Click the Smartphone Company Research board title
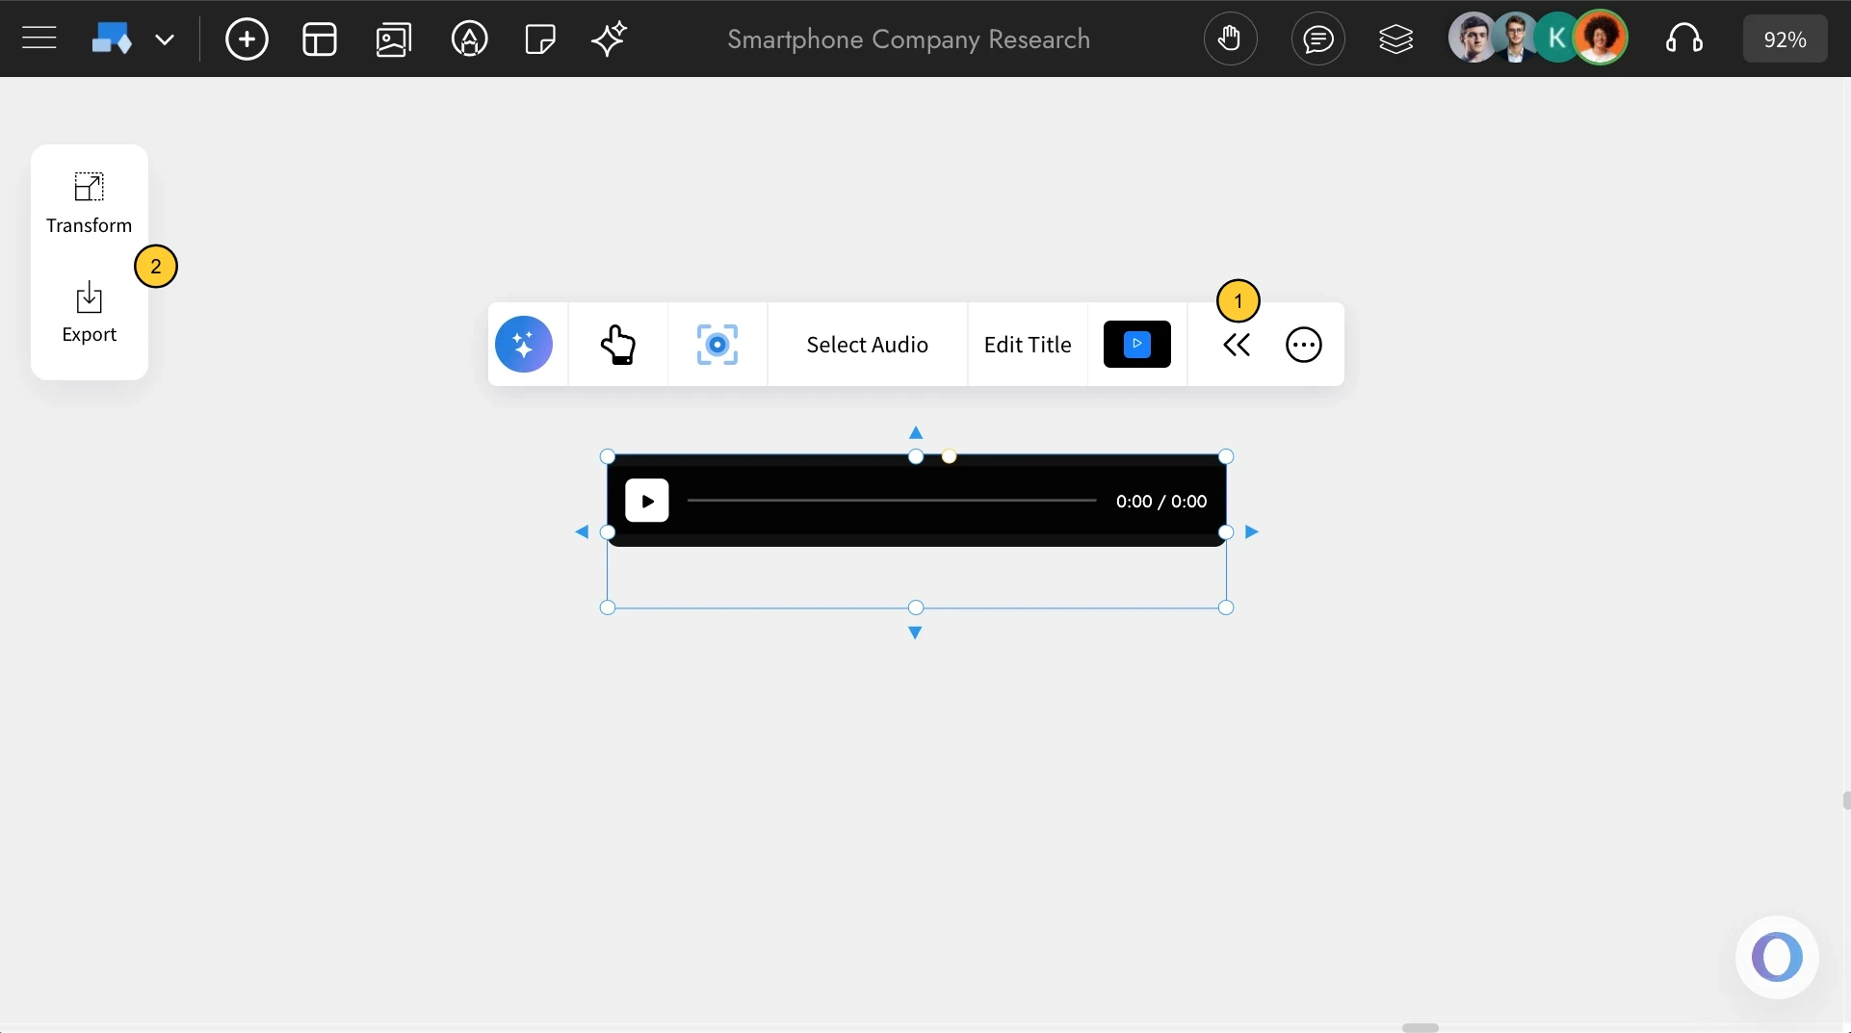 click(x=908, y=39)
